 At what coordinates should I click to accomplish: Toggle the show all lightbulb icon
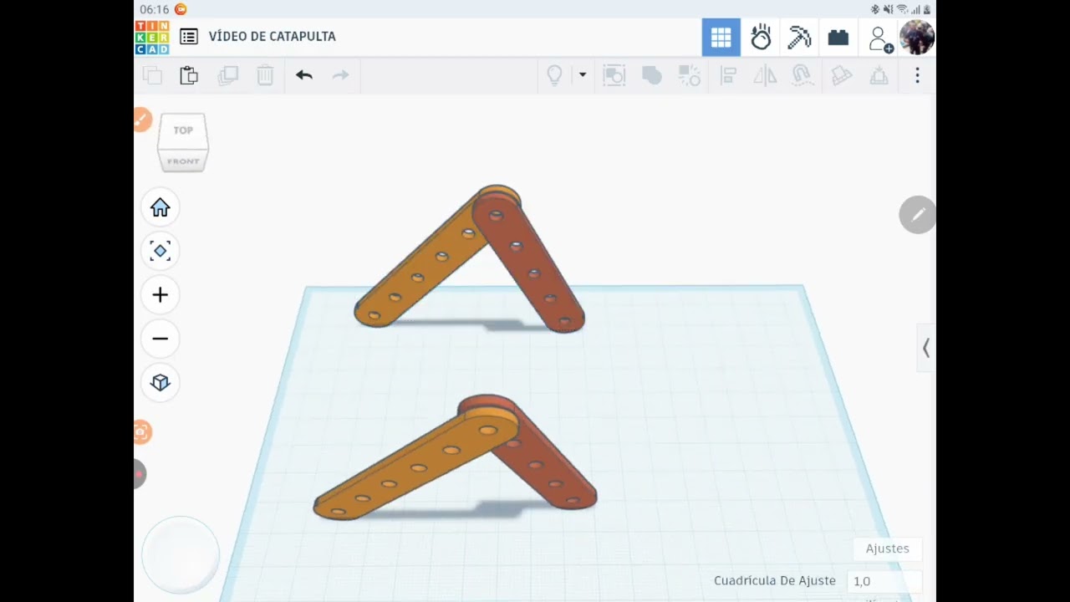tap(554, 75)
